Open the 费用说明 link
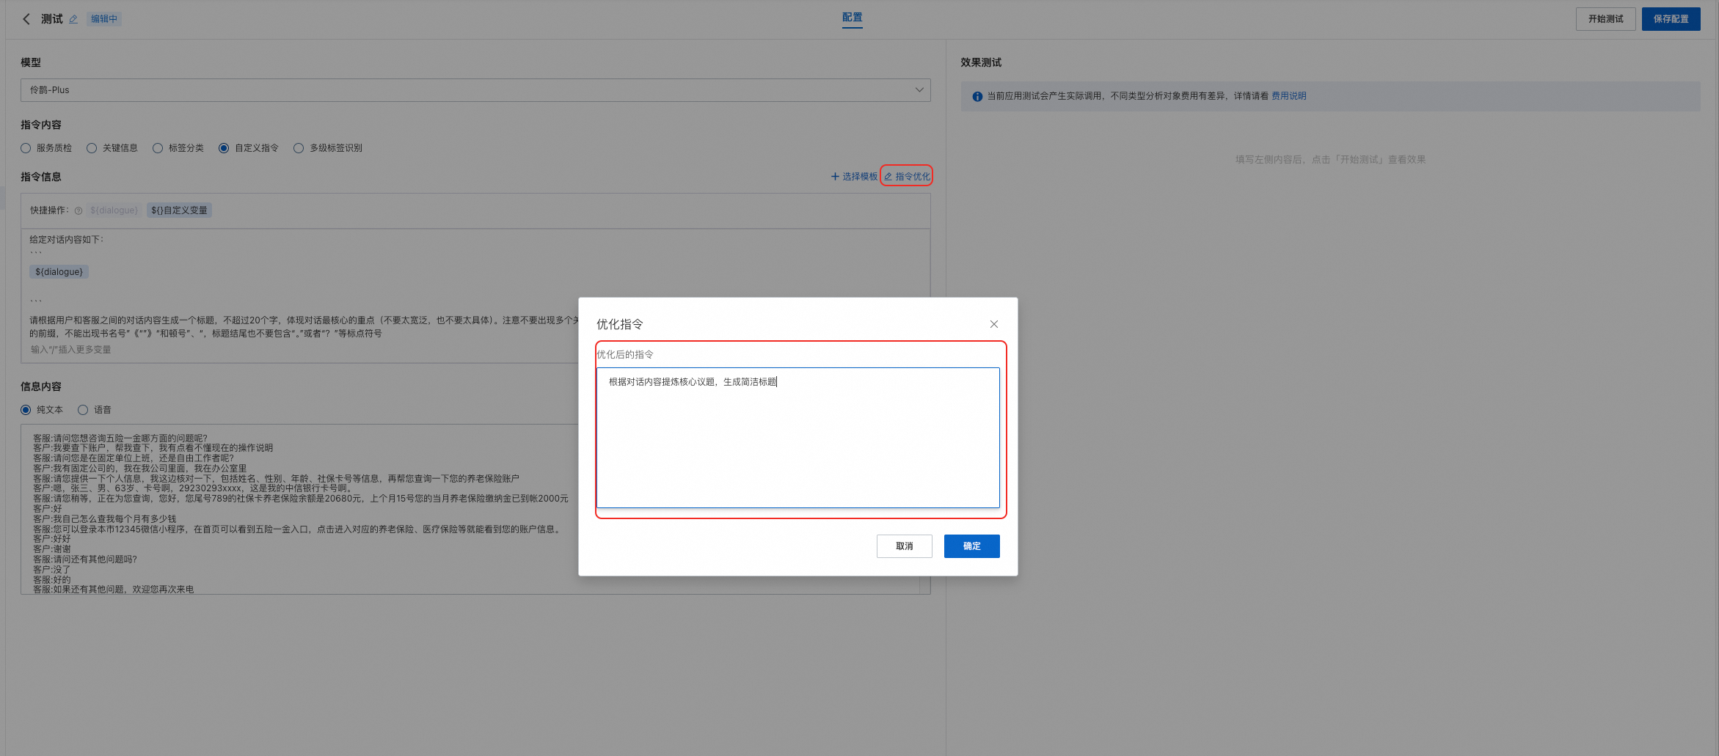Image resolution: width=1719 pixels, height=756 pixels. point(1289,96)
